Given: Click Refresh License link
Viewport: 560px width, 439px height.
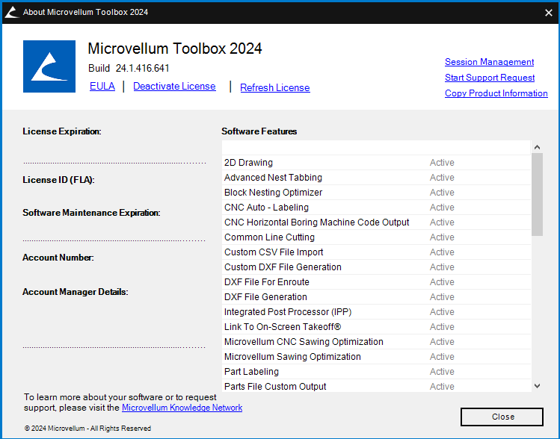Looking at the screenshot, I should click(x=275, y=88).
